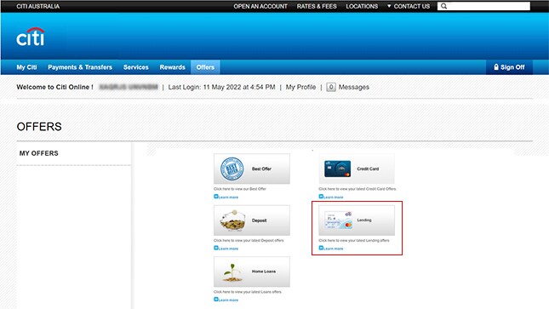The image size is (549, 309).
Task: Click the search magnifier icon
Action: tap(443, 6)
